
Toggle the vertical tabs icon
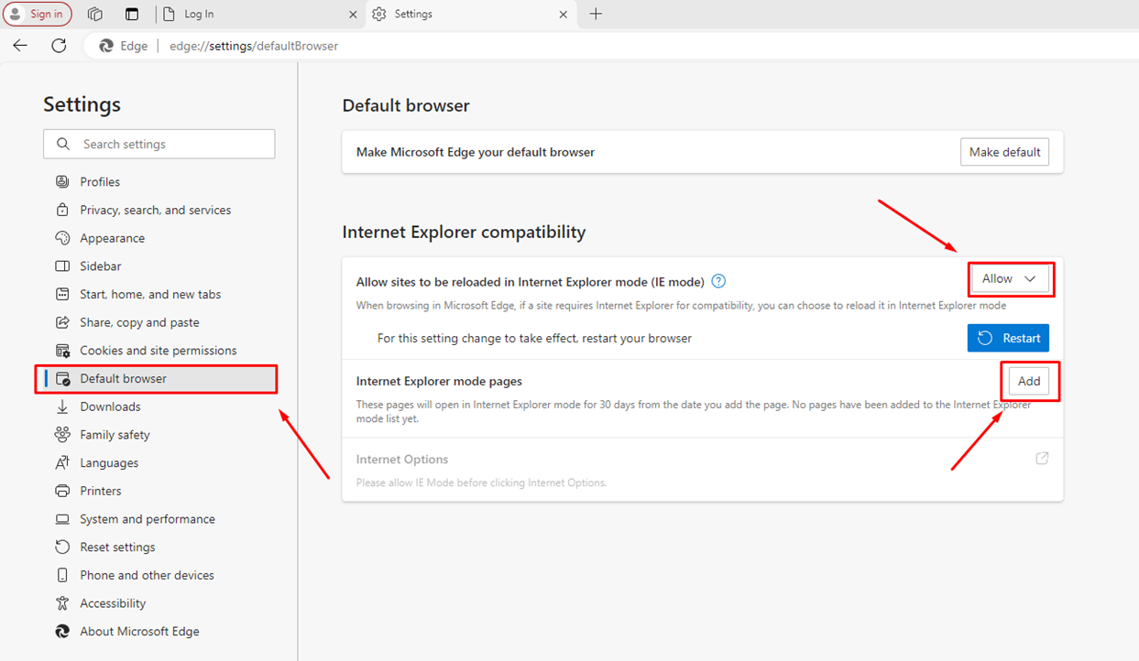point(132,14)
